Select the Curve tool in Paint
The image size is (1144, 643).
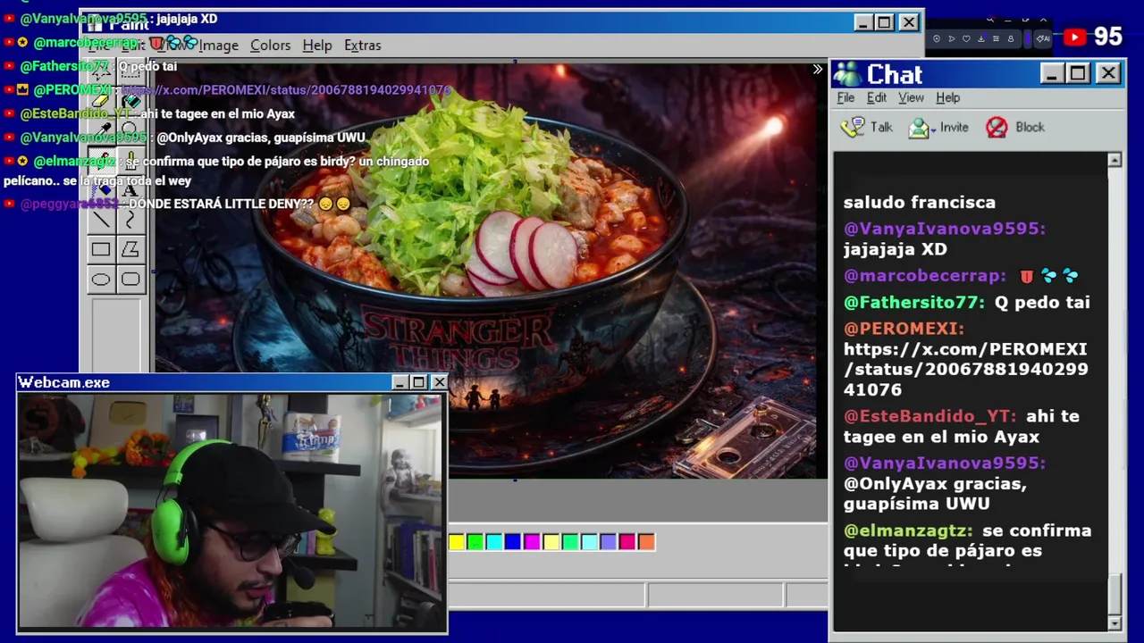click(x=130, y=220)
